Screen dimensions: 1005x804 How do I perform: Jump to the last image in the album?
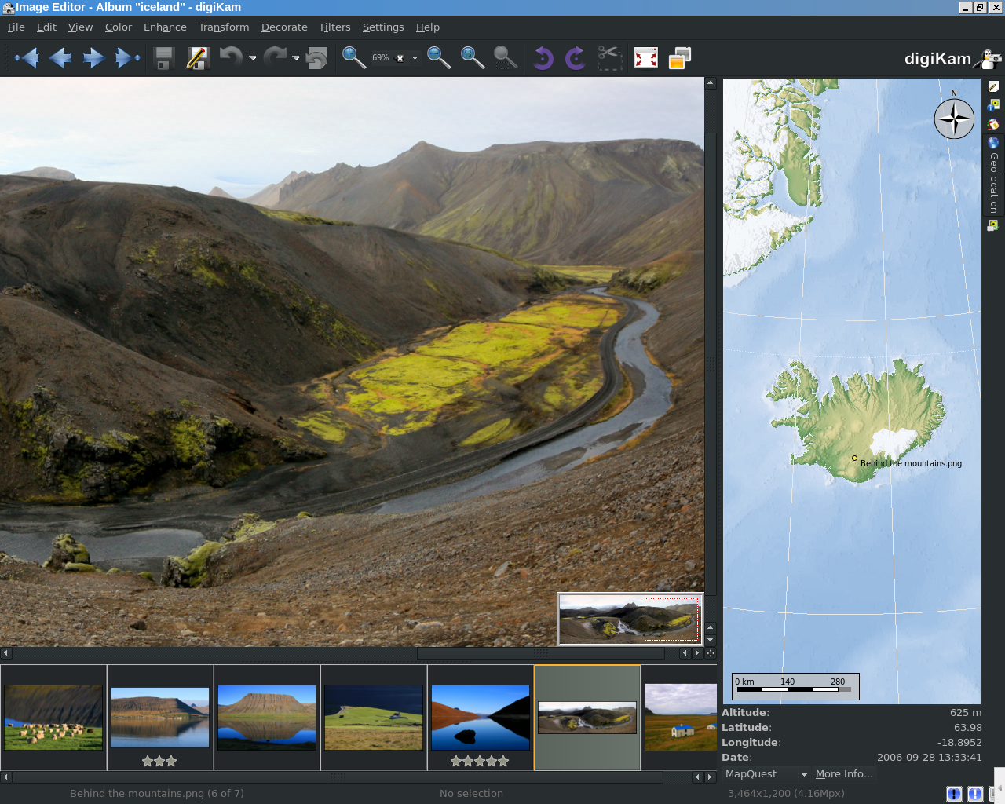click(x=126, y=58)
